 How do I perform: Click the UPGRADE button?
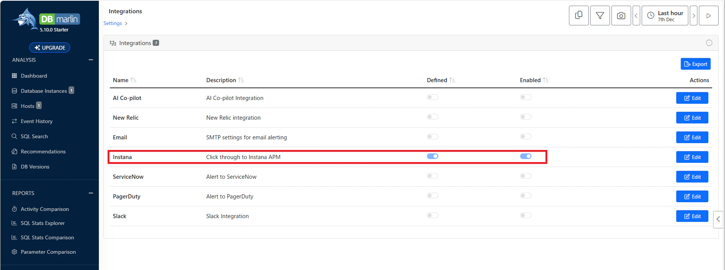50,48
